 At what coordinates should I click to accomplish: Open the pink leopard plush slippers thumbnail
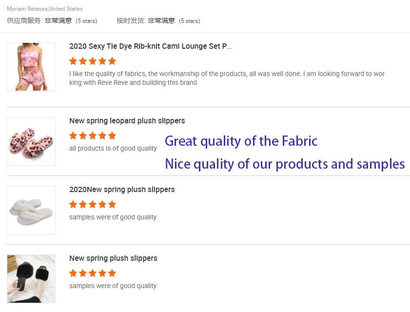31,141
